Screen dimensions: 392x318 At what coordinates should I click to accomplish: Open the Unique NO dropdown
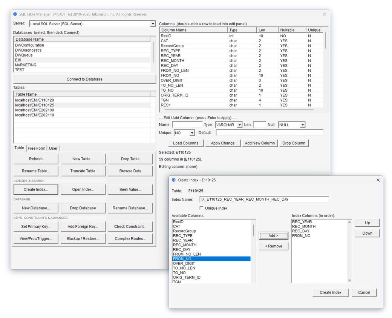(192, 133)
